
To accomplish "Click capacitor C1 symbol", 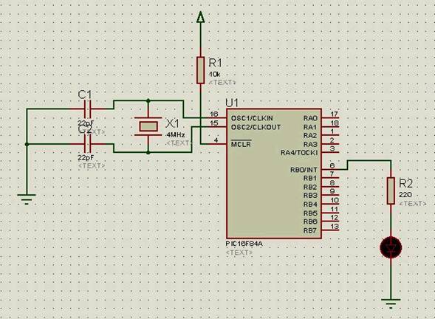I will pos(87,109).
